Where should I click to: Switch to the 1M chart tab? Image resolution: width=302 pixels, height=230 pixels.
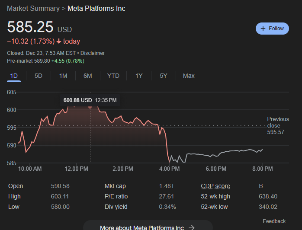(63, 76)
